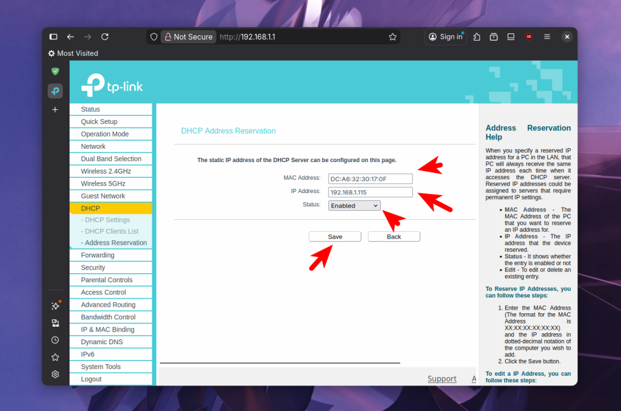Open IP & MAC Binding menu
Image resolution: width=621 pixels, height=411 pixels.
(x=107, y=330)
